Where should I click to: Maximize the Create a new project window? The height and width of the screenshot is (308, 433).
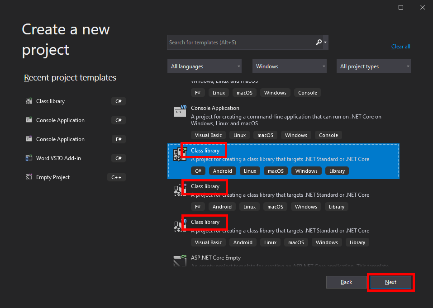(400, 7)
